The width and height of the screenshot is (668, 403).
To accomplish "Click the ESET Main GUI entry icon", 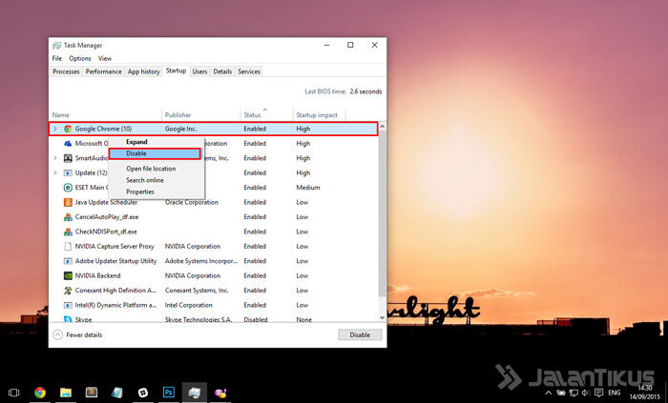I will (x=68, y=188).
